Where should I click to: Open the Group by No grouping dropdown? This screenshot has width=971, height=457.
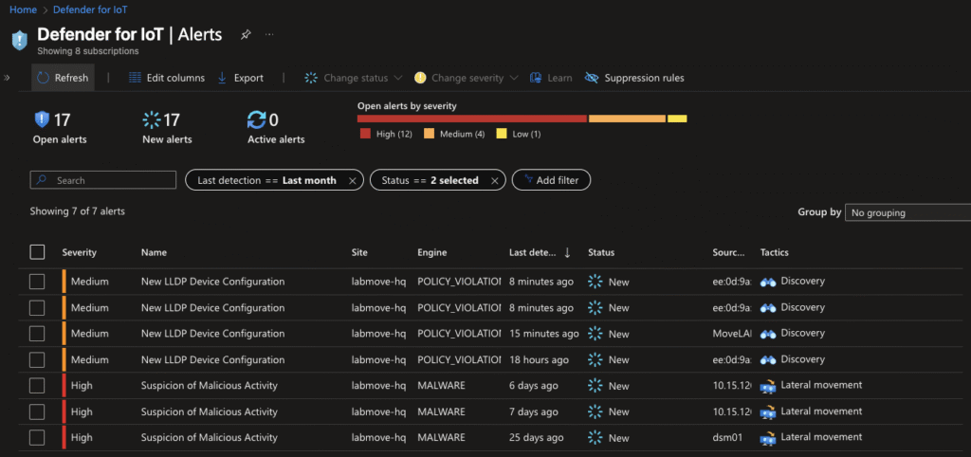click(907, 212)
